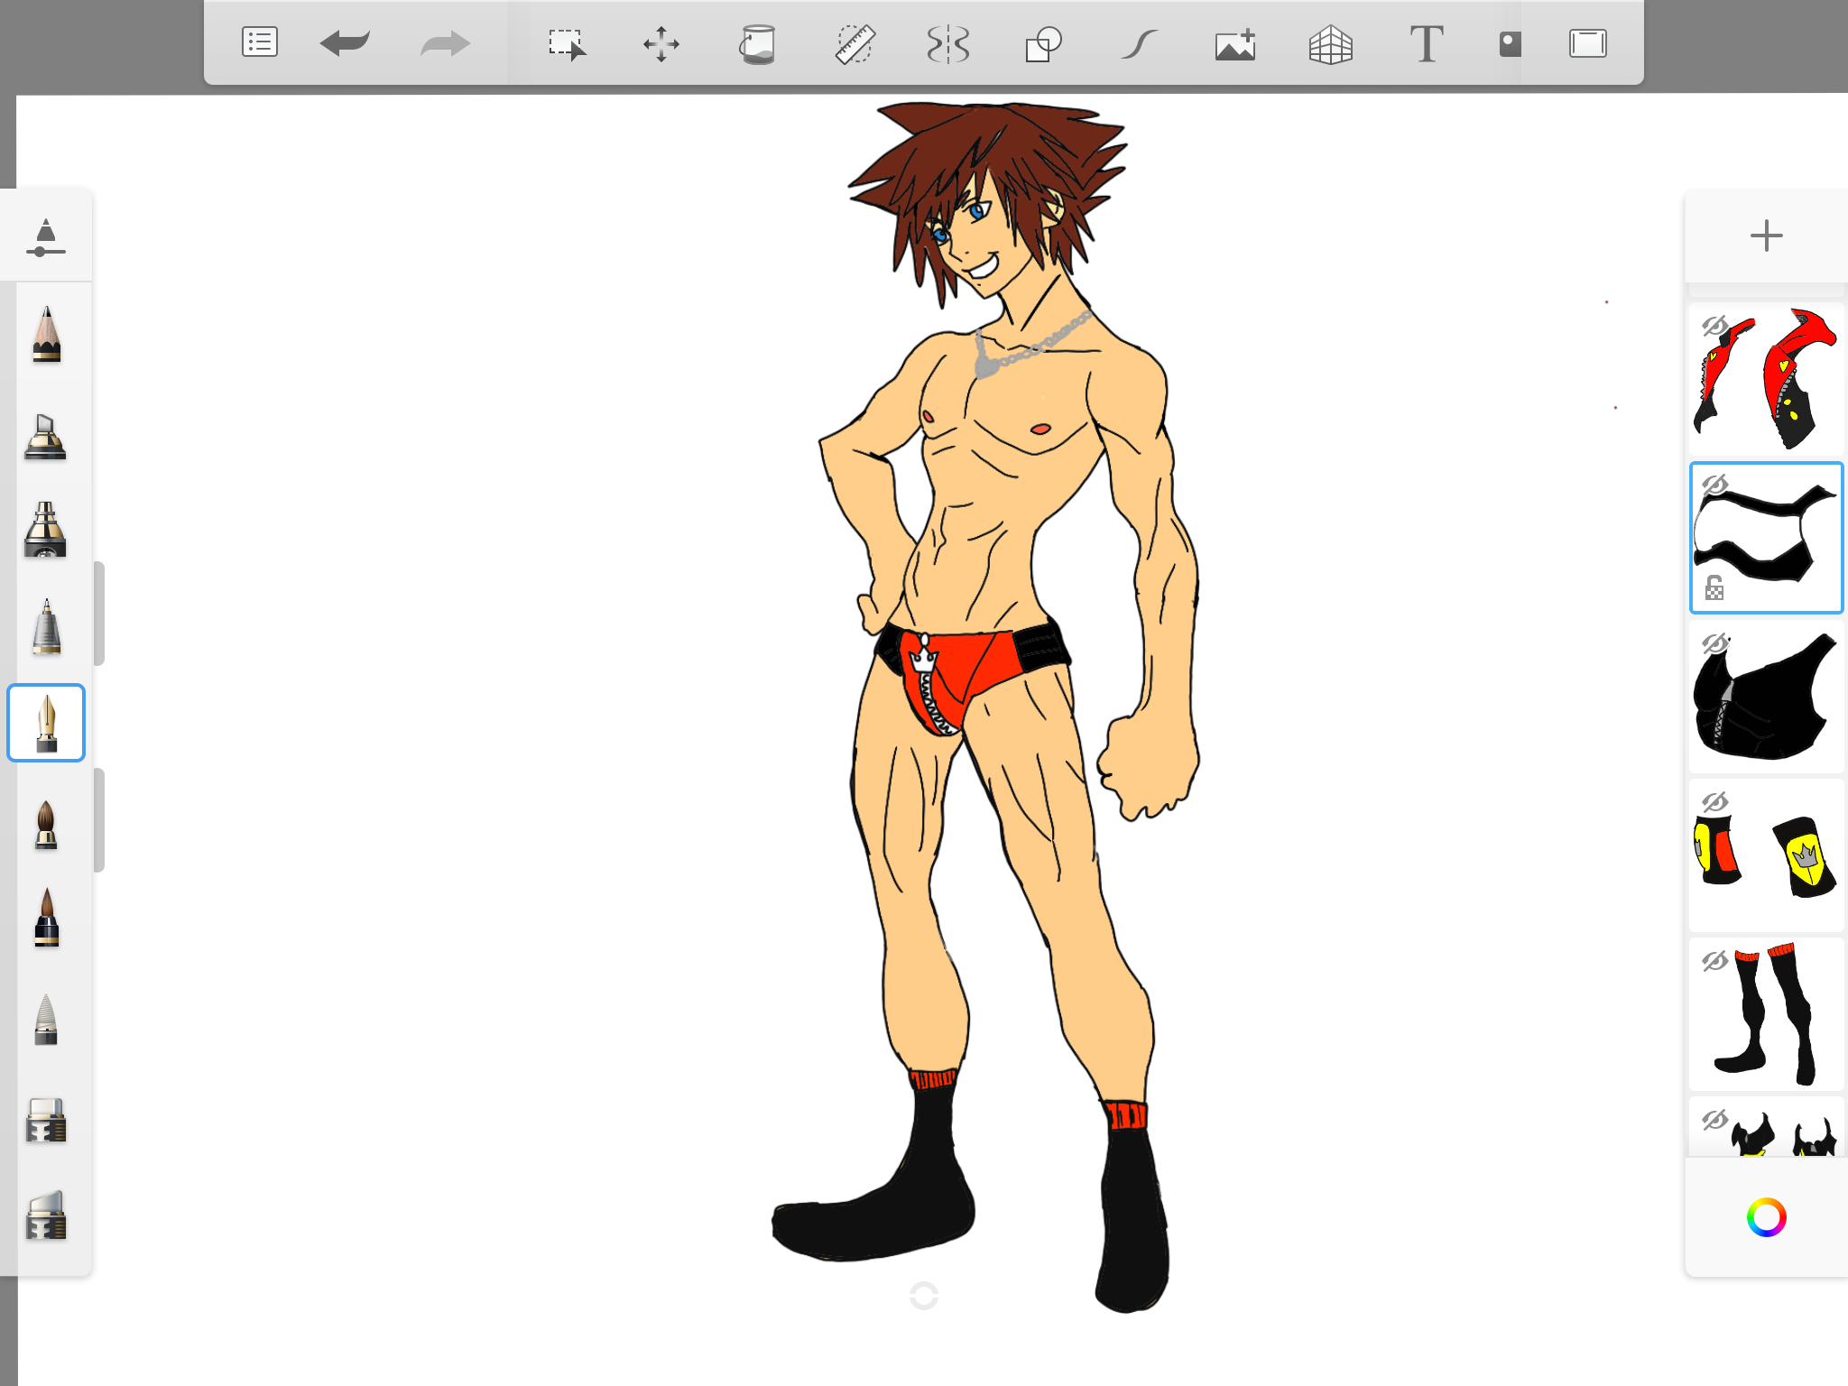This screenshot has width=1848, height=1386.
Task: Open the ruler guide tool
Action: [x=854, y=43]
